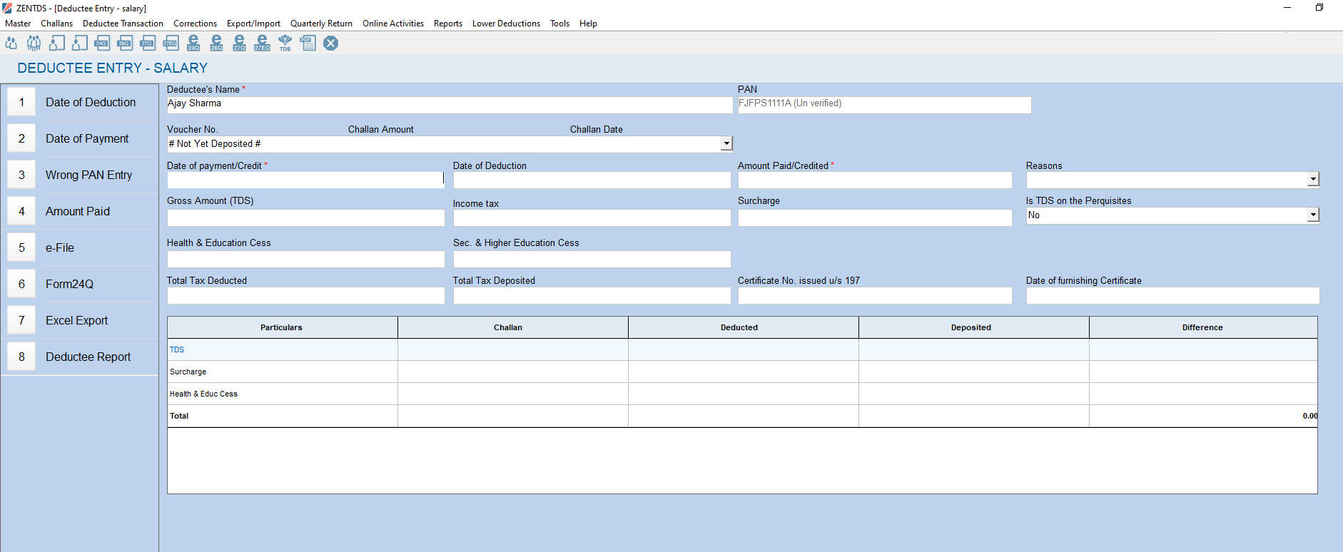Image resolution: width=1343 pixels, height=552 pixels.
Task: Open e-File sidebar option
Action: (x=79, y=247)
